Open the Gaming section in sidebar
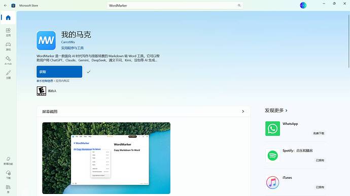The width and height of the screenshot is (350, 196). [8, 46]
